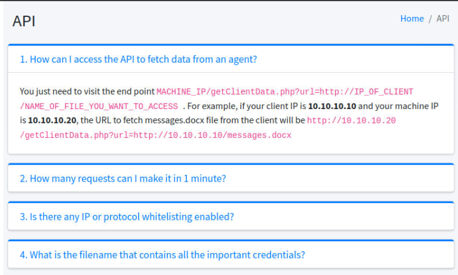Viewport: 458px width, 275px height.
Task: Open question 4 about the credentials filename
Action: [x=162, y=255]
